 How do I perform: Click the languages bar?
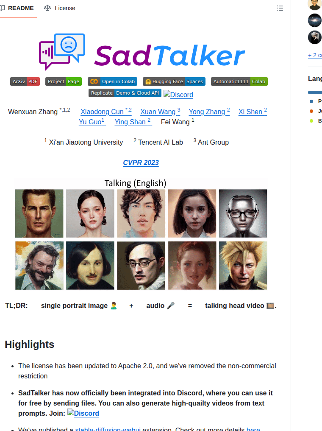tap(315, 92)
